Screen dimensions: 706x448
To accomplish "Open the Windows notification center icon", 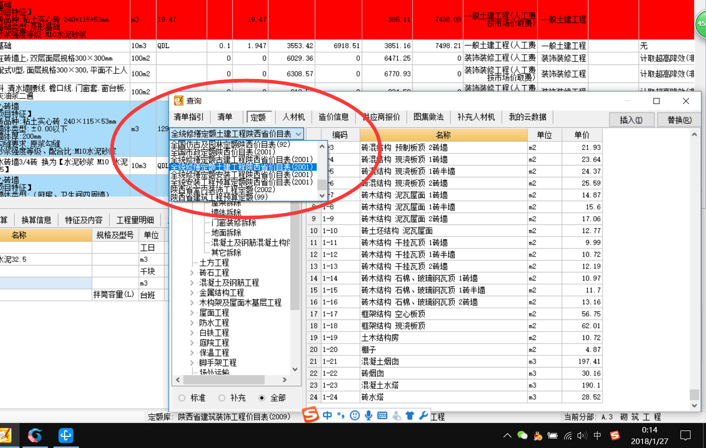I will click(686, 435).
